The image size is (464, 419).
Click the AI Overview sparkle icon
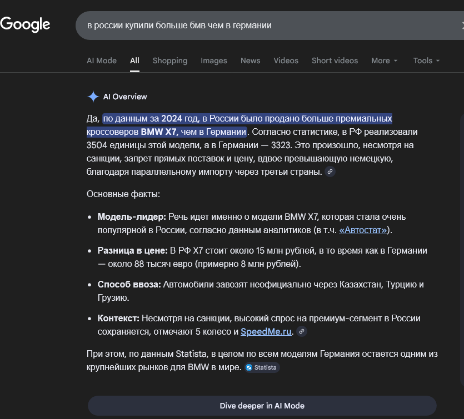(x=93, y=97)
